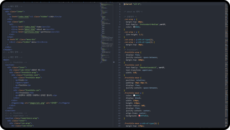230x130 pixels.
Task: Click position: relative declaration
Action: (x=136, y=80)
